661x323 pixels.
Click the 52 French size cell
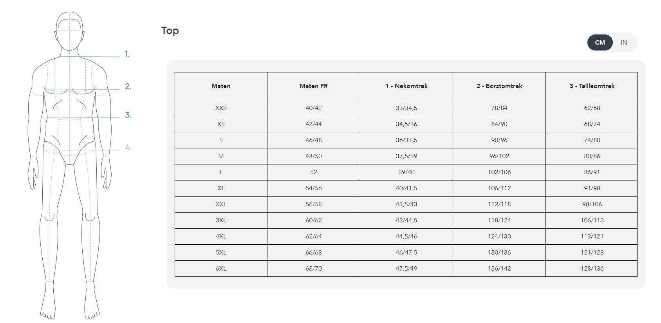click(x=314, y=172)
